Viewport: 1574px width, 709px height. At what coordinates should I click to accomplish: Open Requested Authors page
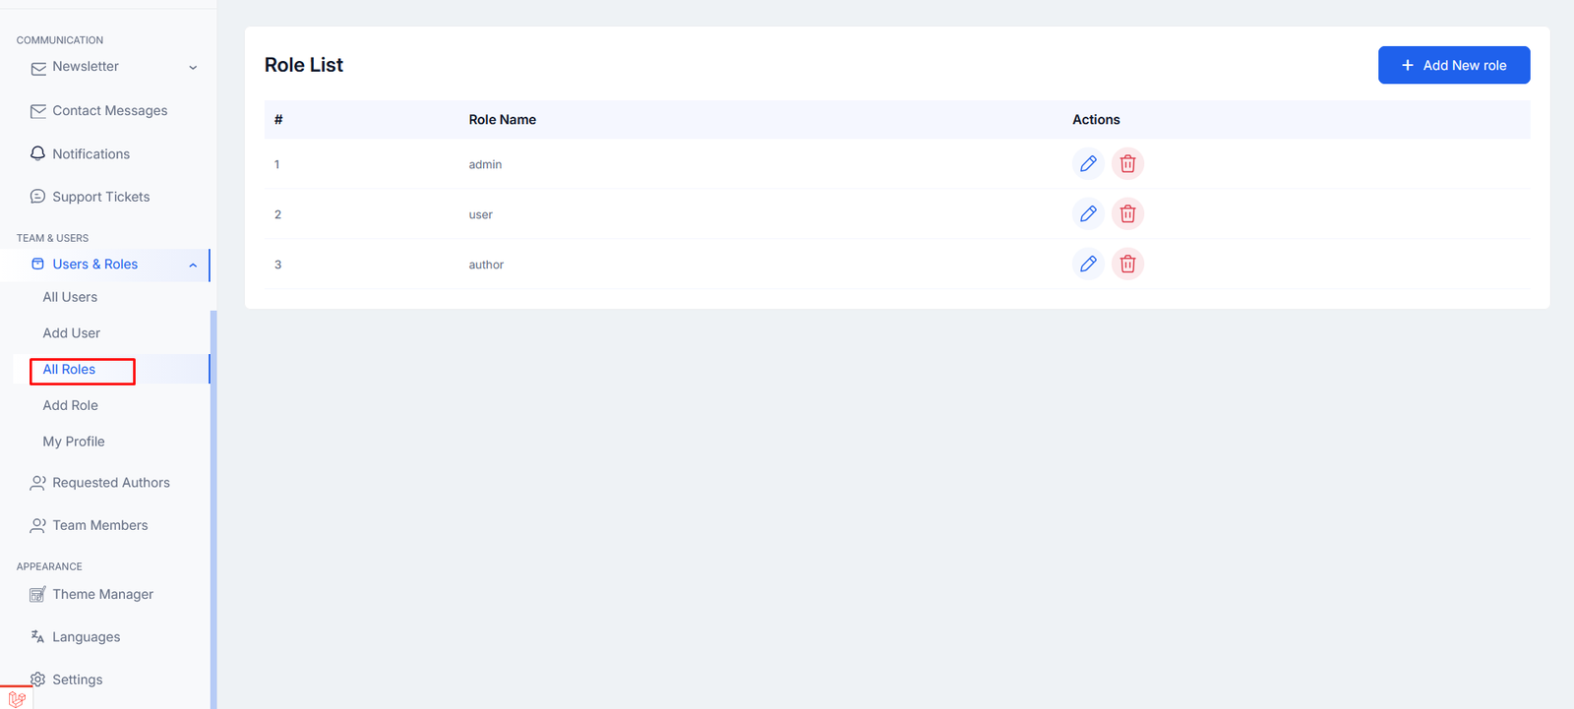click(x=111, y=483)
